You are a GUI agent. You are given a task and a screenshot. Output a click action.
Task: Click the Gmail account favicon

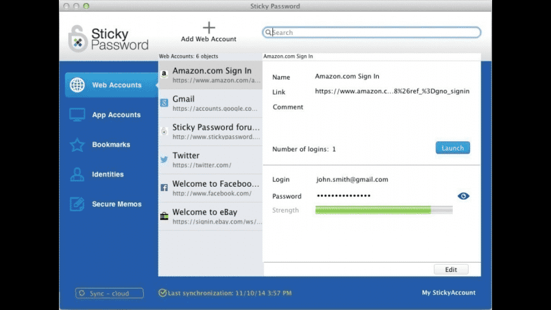[164, 102]
